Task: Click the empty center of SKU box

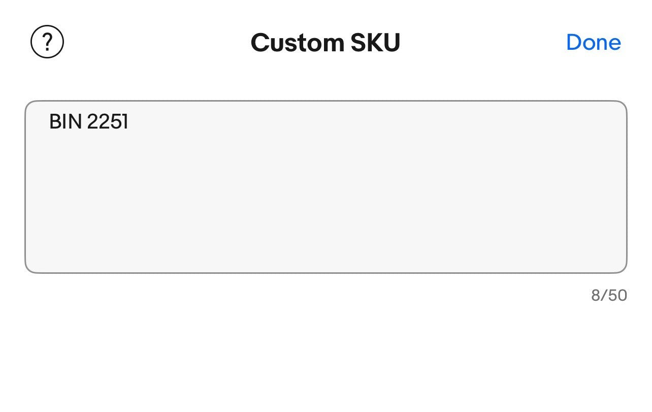Action: [x=325, y=186]
